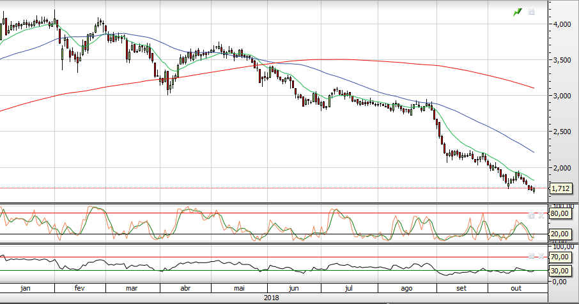Close the bottom RSI indicator panel
Viewport: 579px width, 304px height.
[x=541, y=255]
